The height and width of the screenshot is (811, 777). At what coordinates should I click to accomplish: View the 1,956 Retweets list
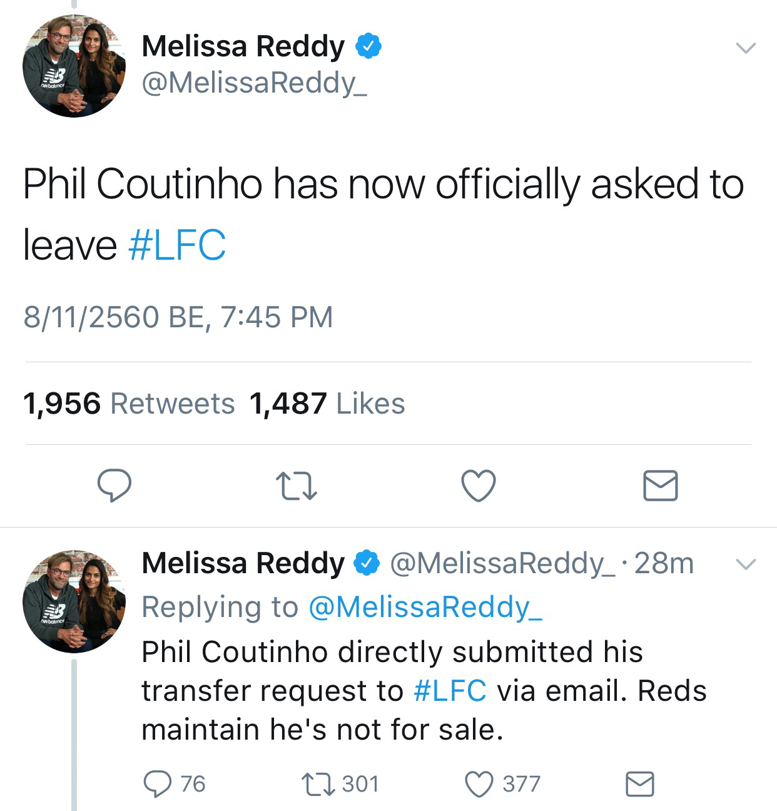[129, 404]
